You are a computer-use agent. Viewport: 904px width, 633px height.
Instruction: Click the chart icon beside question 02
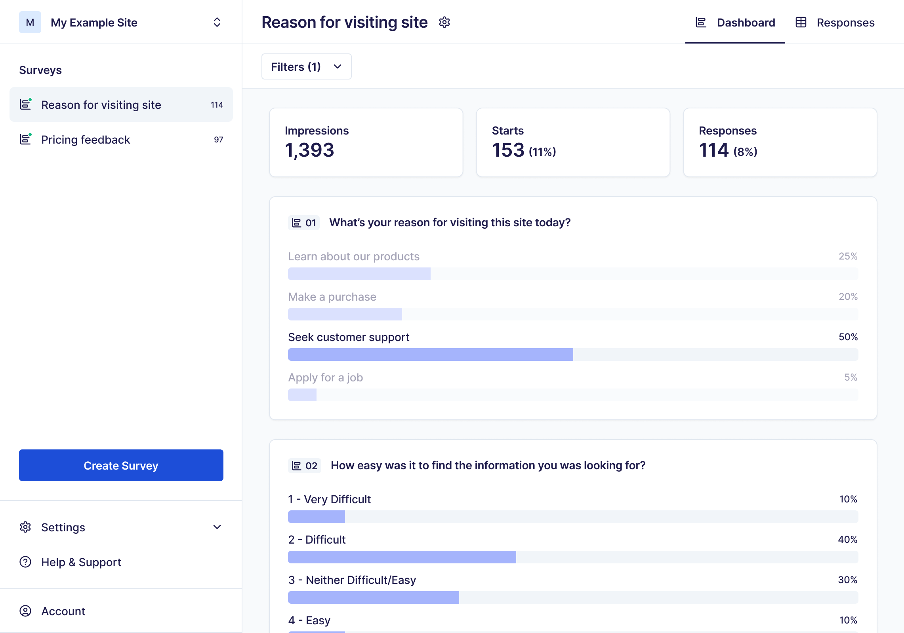[296, 466]
